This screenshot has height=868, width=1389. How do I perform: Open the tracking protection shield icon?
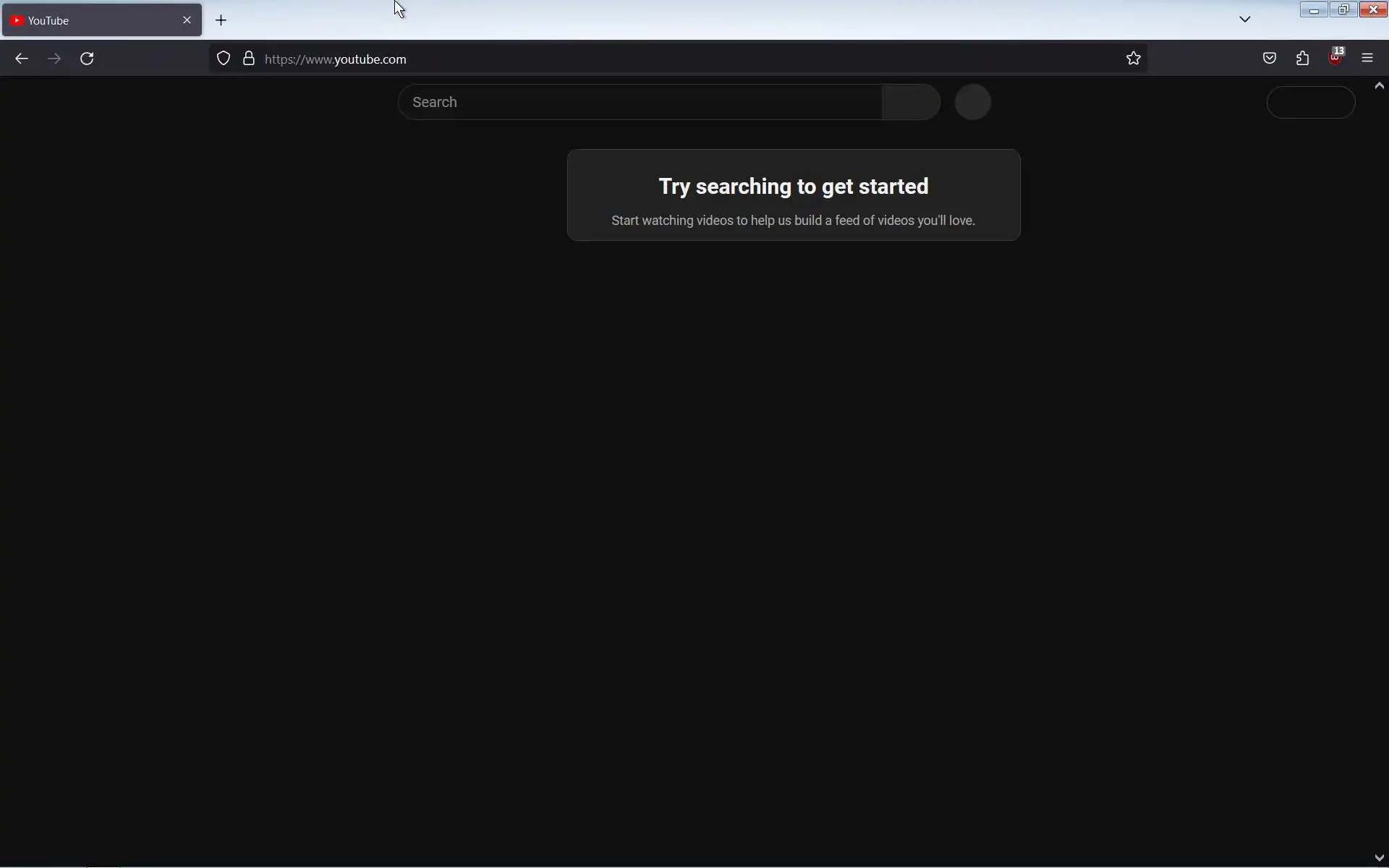[x=224, y=59]
